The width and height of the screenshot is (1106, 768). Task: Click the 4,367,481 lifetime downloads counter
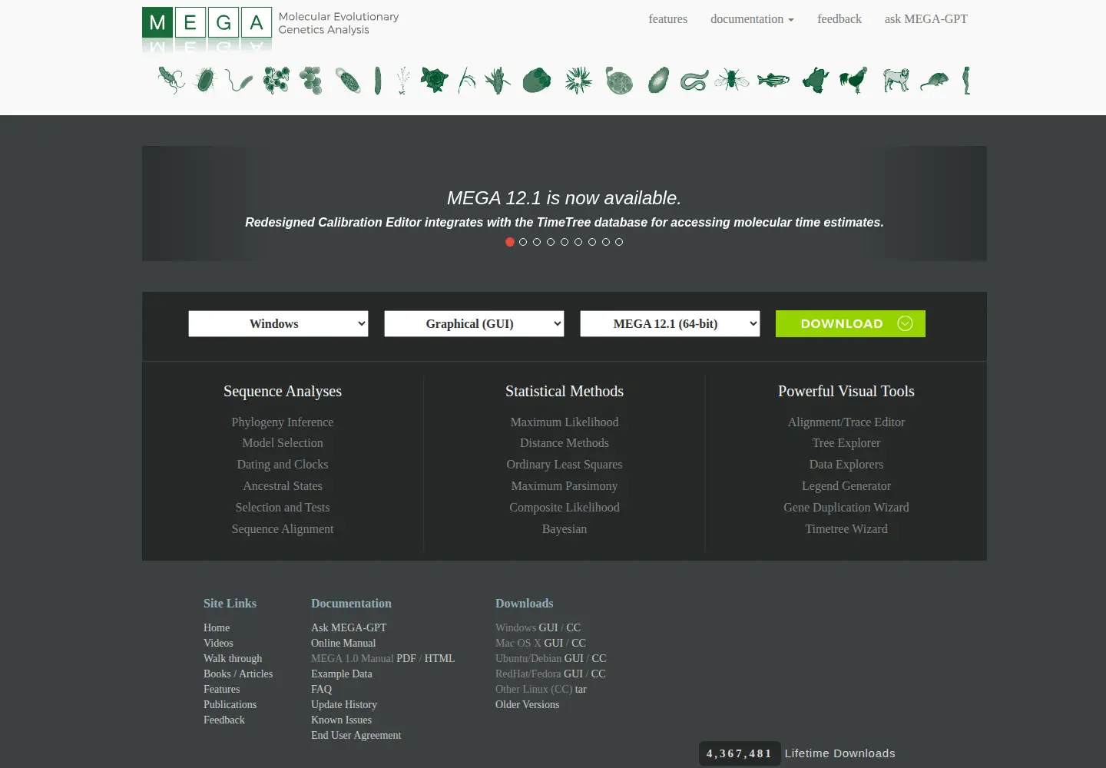coord(740,753)
